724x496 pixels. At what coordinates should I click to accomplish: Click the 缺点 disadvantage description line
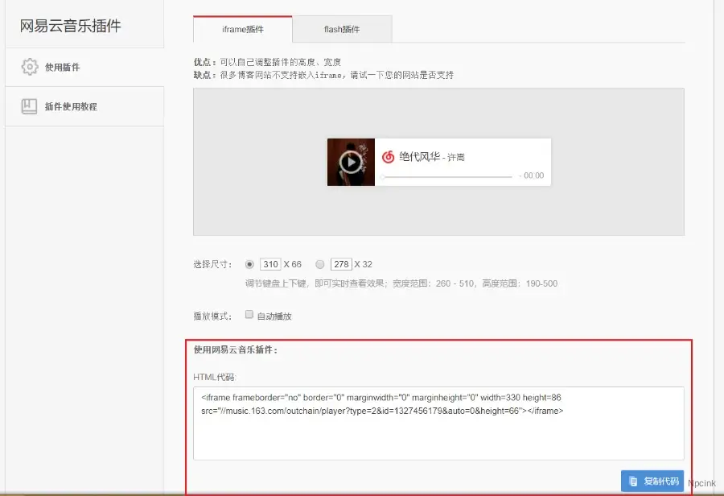pos(323,75)
